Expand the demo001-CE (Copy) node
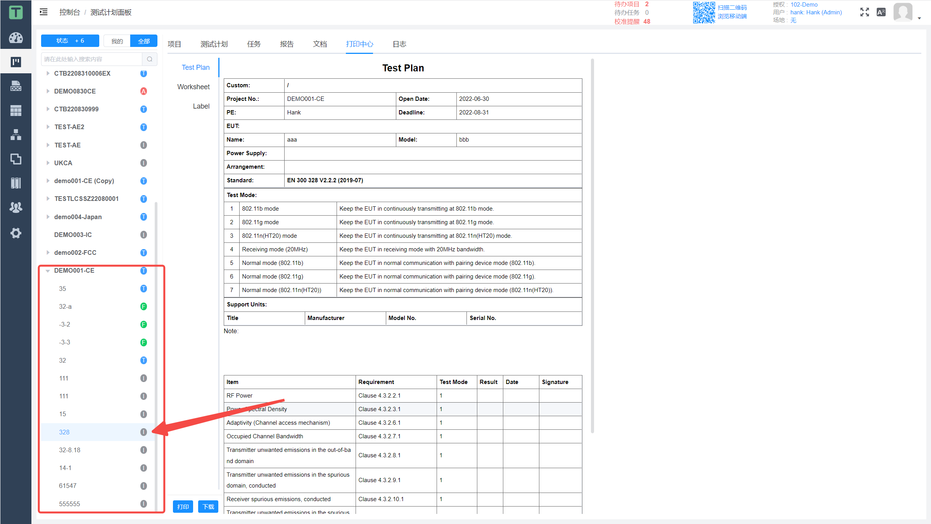931x524 pixels. click(x=48, y=181)
